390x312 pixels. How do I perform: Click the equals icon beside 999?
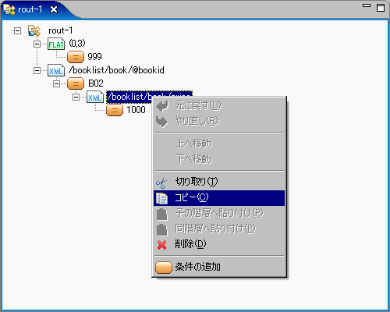point(76,57)
